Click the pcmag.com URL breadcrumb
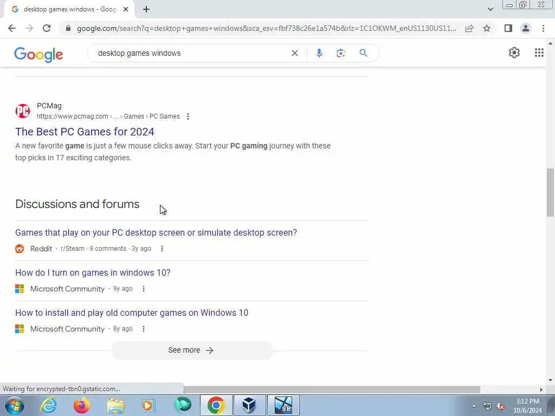The height and width of the screenshot is (416, 555). point(108,116)
